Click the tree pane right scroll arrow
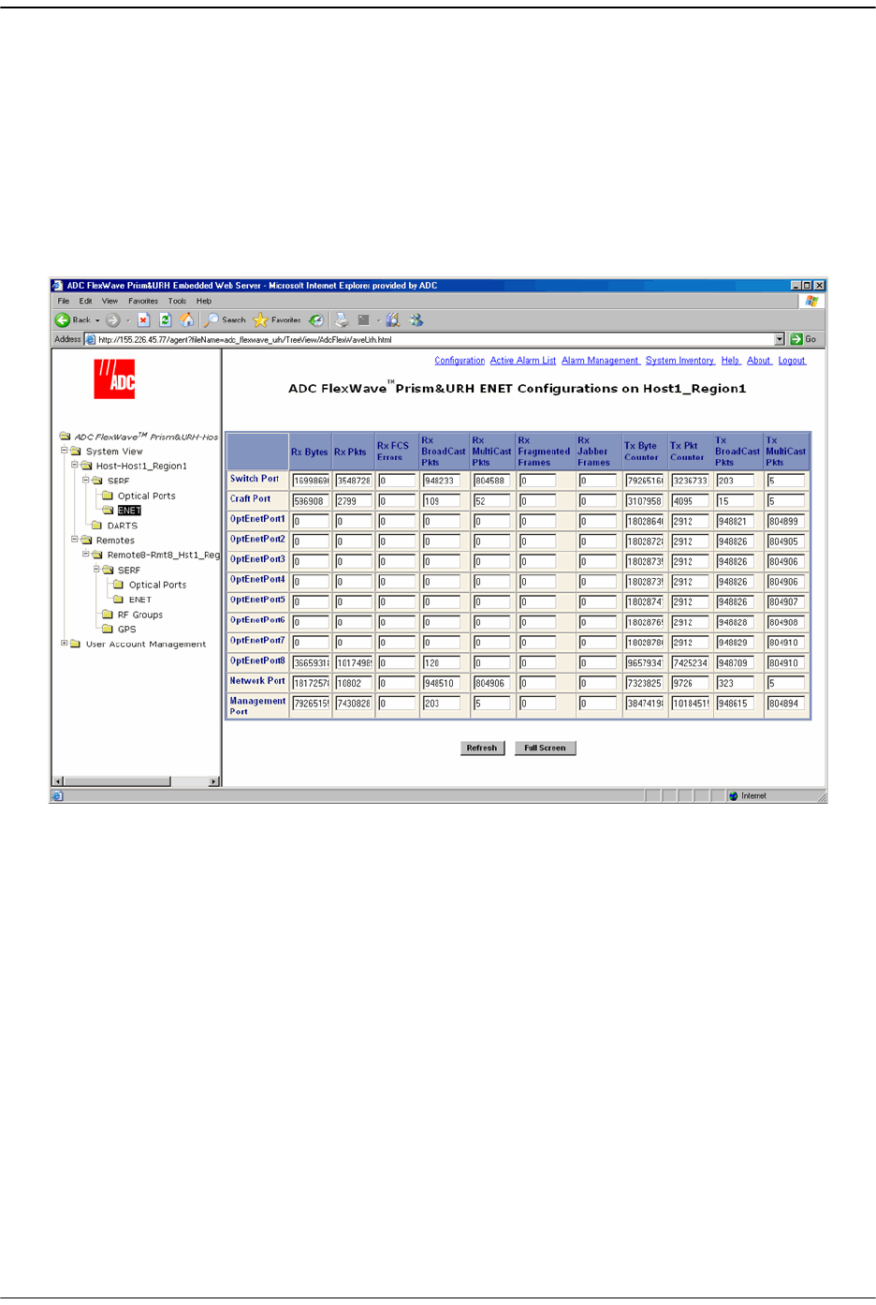876x1305 pixels. pos(213,781)
